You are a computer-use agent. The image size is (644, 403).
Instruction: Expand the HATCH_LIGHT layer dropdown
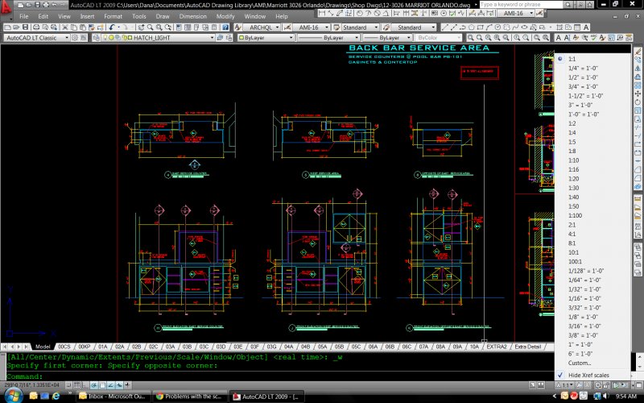tap(212, 38)
